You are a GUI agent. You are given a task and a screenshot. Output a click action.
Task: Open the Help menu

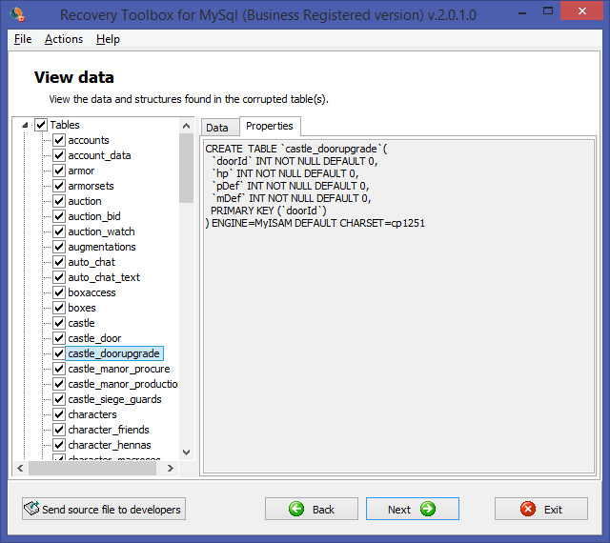pyautogui.click(x=108, y=39)
